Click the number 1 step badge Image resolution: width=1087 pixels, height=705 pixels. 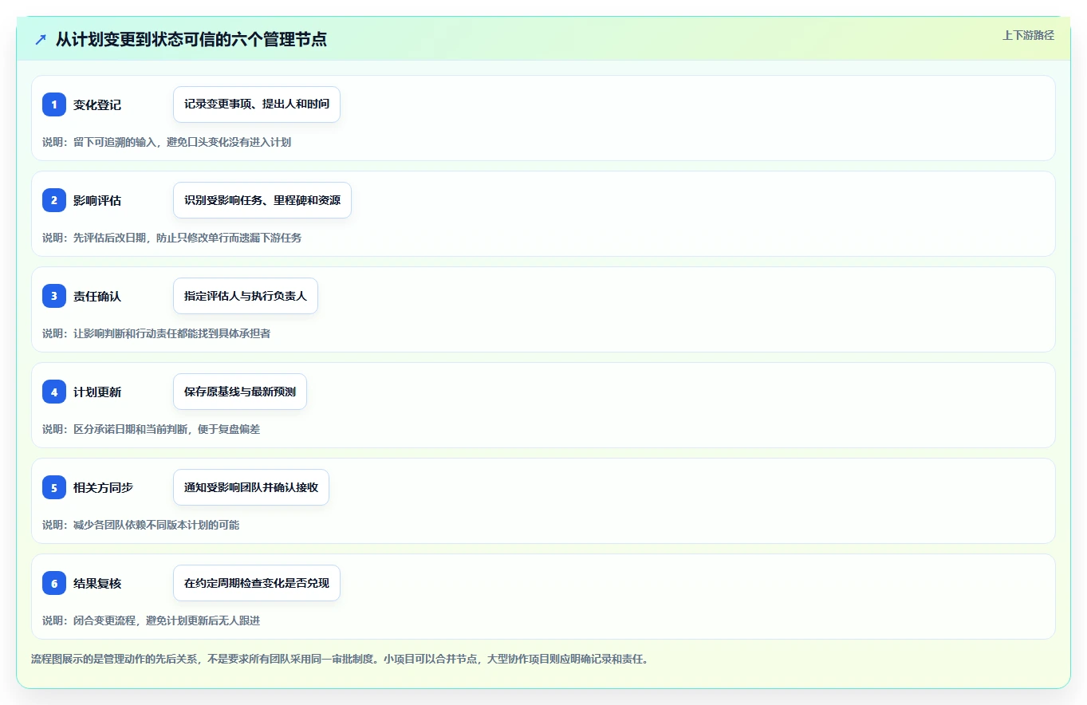click(x=54, y=104)
